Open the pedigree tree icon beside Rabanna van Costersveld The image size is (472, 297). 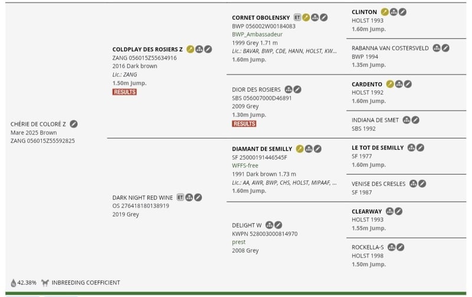click(437, 48)
